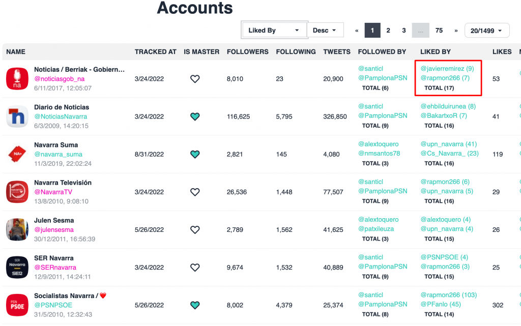This screenshot has height=326, width=521.
Task: Open @PFanlo (45) liker link
Action: pos(441,304)
